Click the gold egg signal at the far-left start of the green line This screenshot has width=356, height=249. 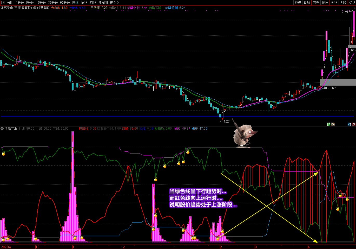click(x=3, y=154)
